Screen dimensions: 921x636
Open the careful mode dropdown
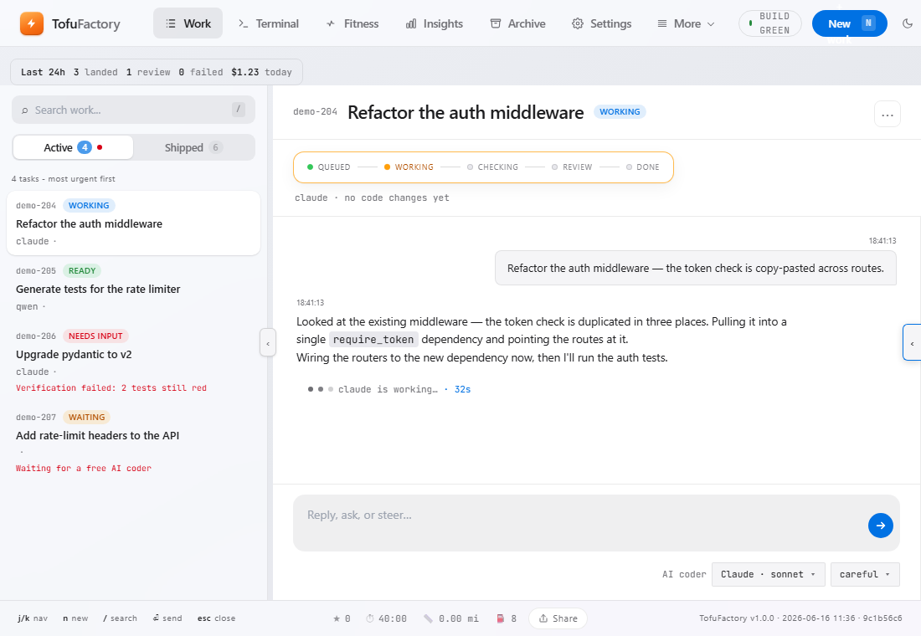pos(865,574)
